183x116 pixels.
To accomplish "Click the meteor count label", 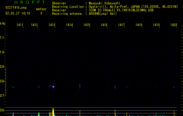I will coord(41,9).
